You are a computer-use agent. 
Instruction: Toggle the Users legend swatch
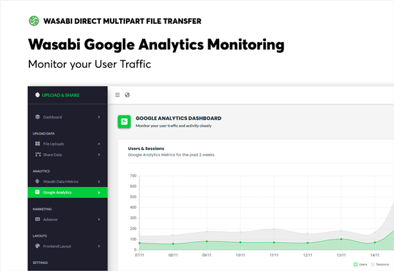355,264
